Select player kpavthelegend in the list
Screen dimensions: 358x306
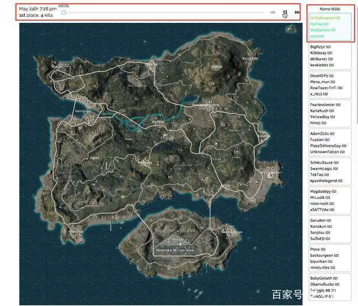(x=326, y=181)
